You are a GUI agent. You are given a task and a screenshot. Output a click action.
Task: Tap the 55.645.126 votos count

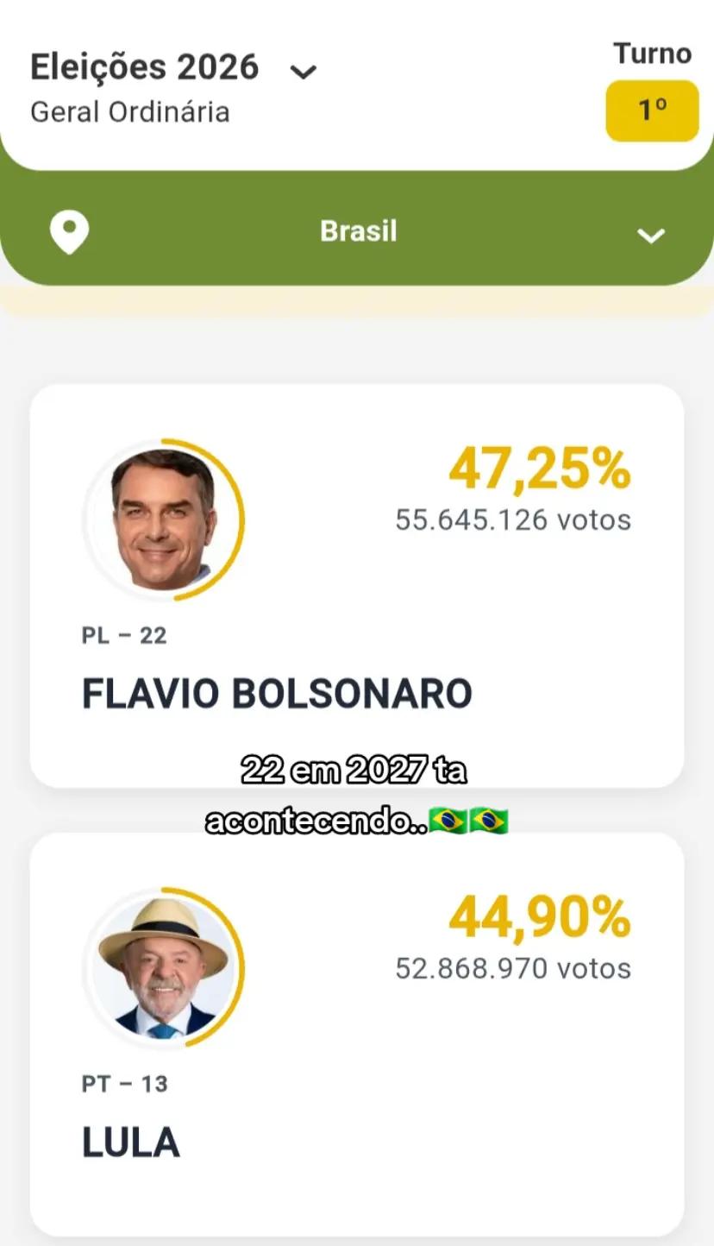[x=513, y=519]
